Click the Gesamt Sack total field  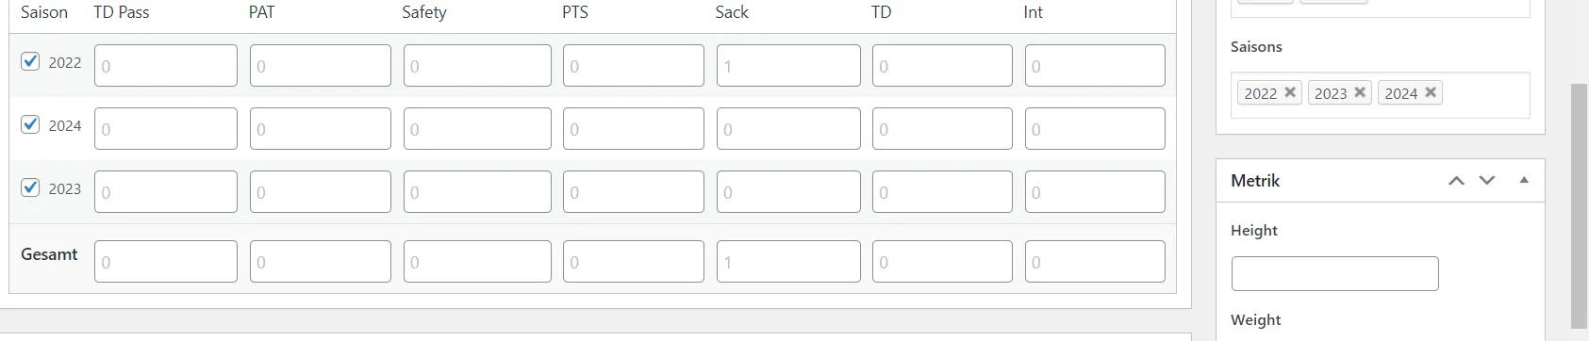tap(788, 262)
